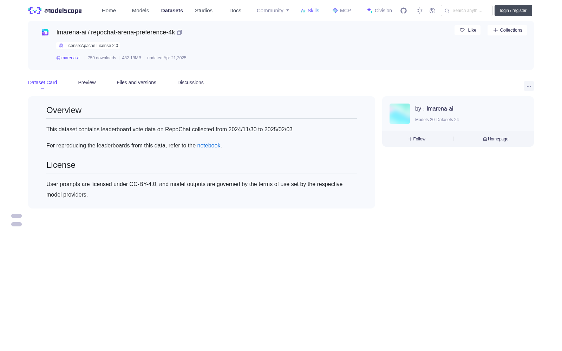Copy the dataset name with the copy icon
The image size is (562, 351).
coord(179,32)
